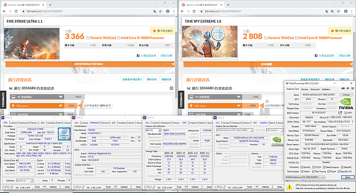Click Validate in the first CPU-Z window
The image size is (356, 193).
pos(53,187)
